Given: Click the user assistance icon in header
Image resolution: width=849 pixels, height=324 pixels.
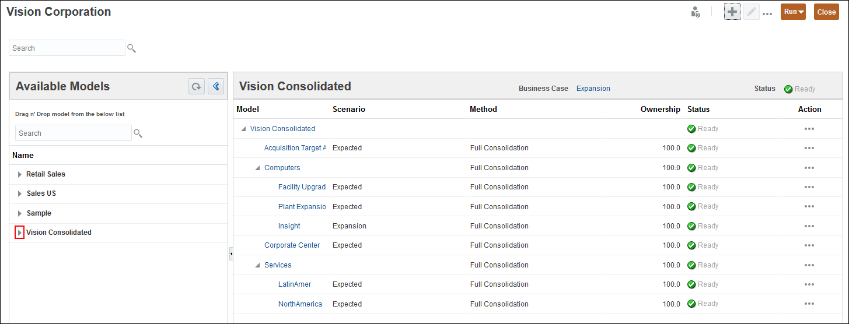Looking at the screenshot, I should 695,12.
